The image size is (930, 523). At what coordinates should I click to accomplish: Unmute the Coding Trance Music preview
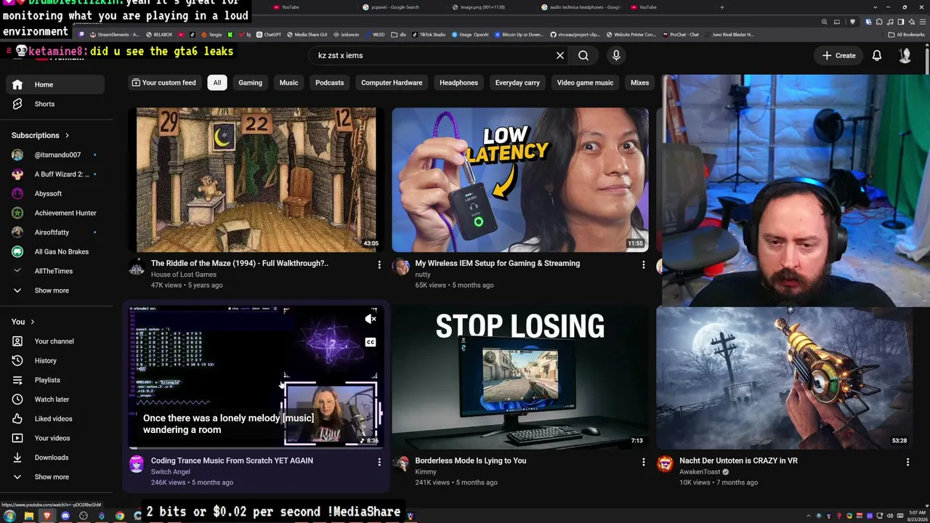[x=371, y=319]
